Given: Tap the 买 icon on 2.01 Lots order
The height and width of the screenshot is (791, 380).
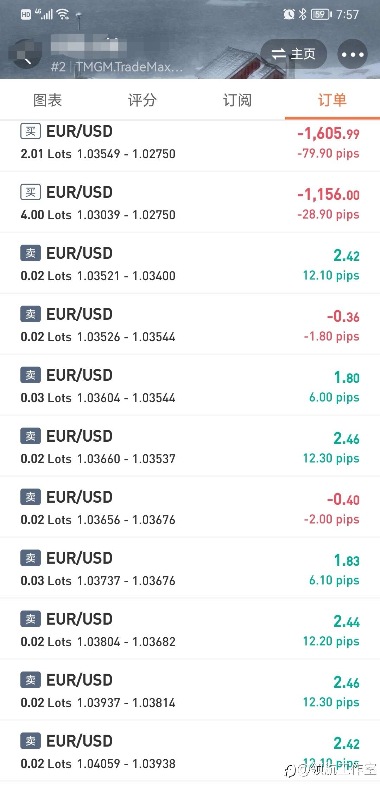Looking at the screenshot, I should (x=31, y=131).
